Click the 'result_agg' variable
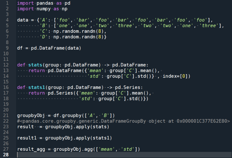232x158 pixels. (x=31, y=149)
